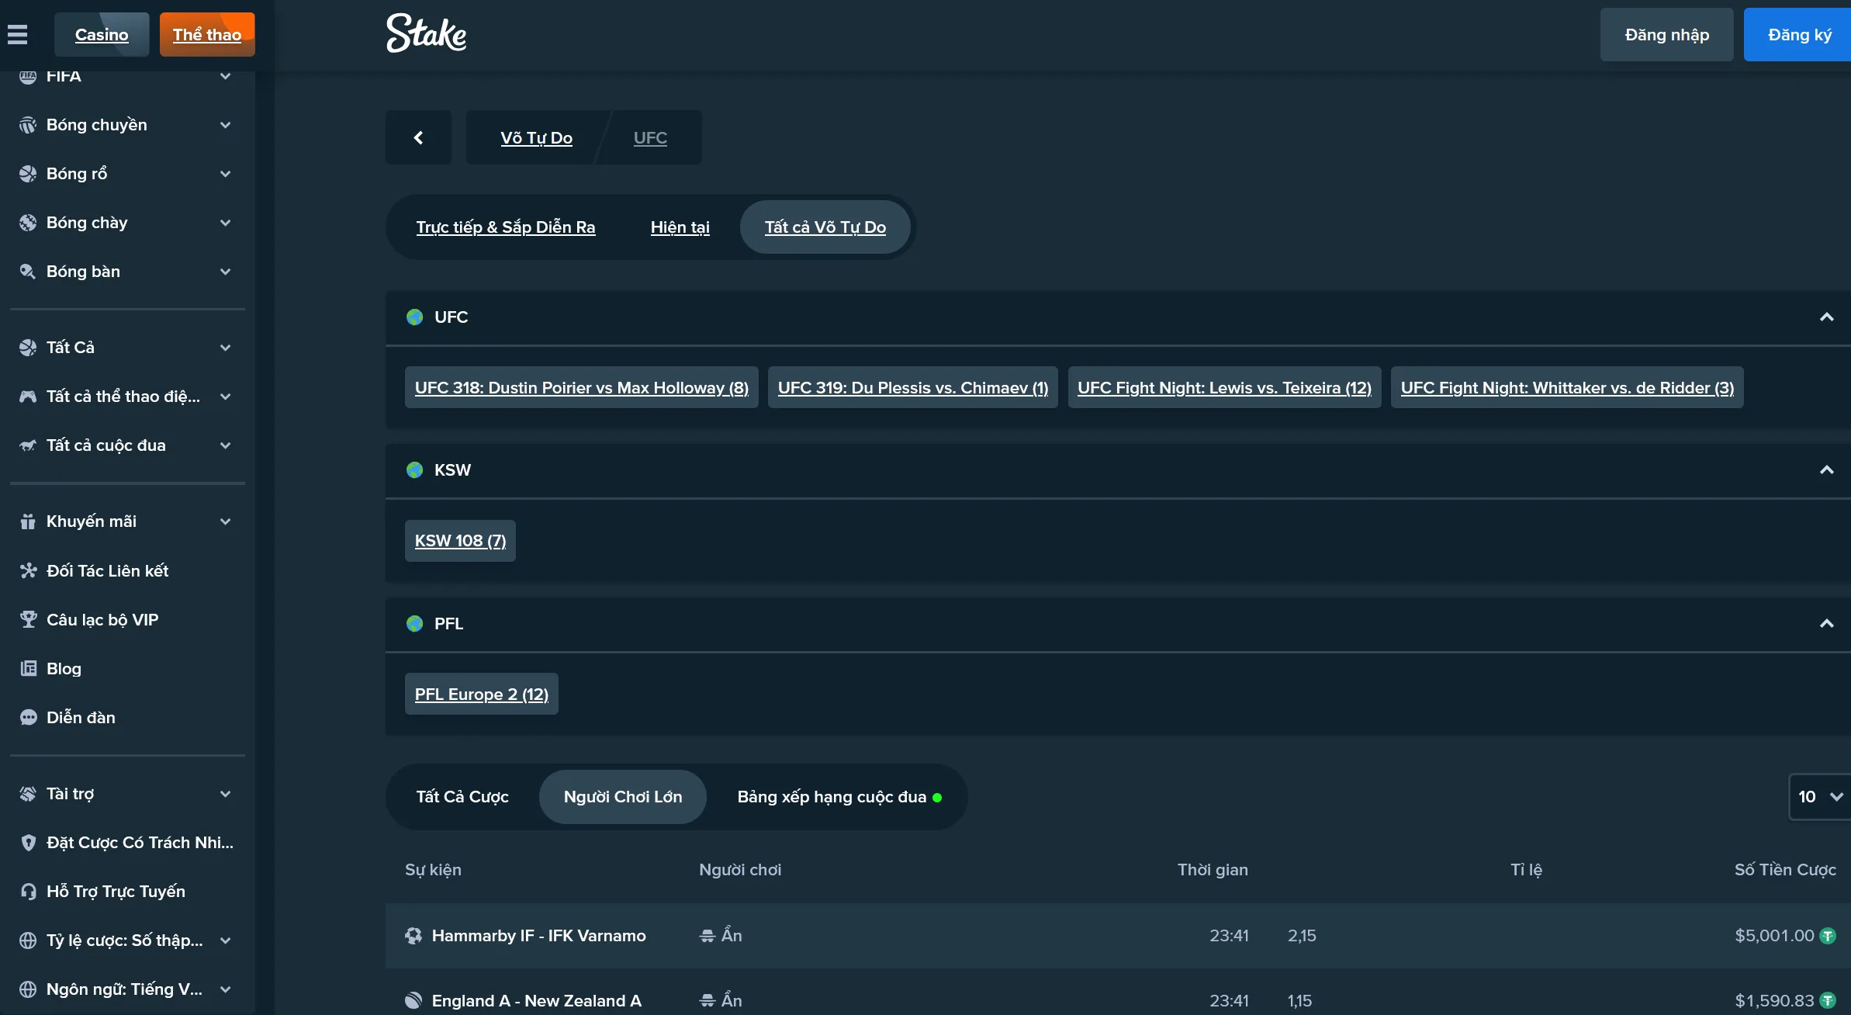Screen dimensions: 1851x1015
Task: Open the KSW 108 event link
Action: pos(460,540)
